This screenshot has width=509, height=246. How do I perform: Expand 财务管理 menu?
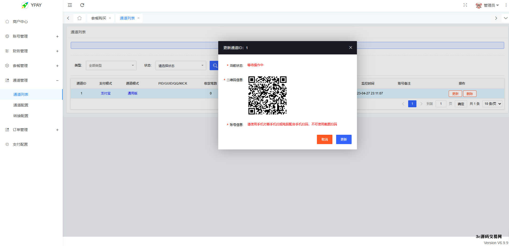tap(31, 51)
